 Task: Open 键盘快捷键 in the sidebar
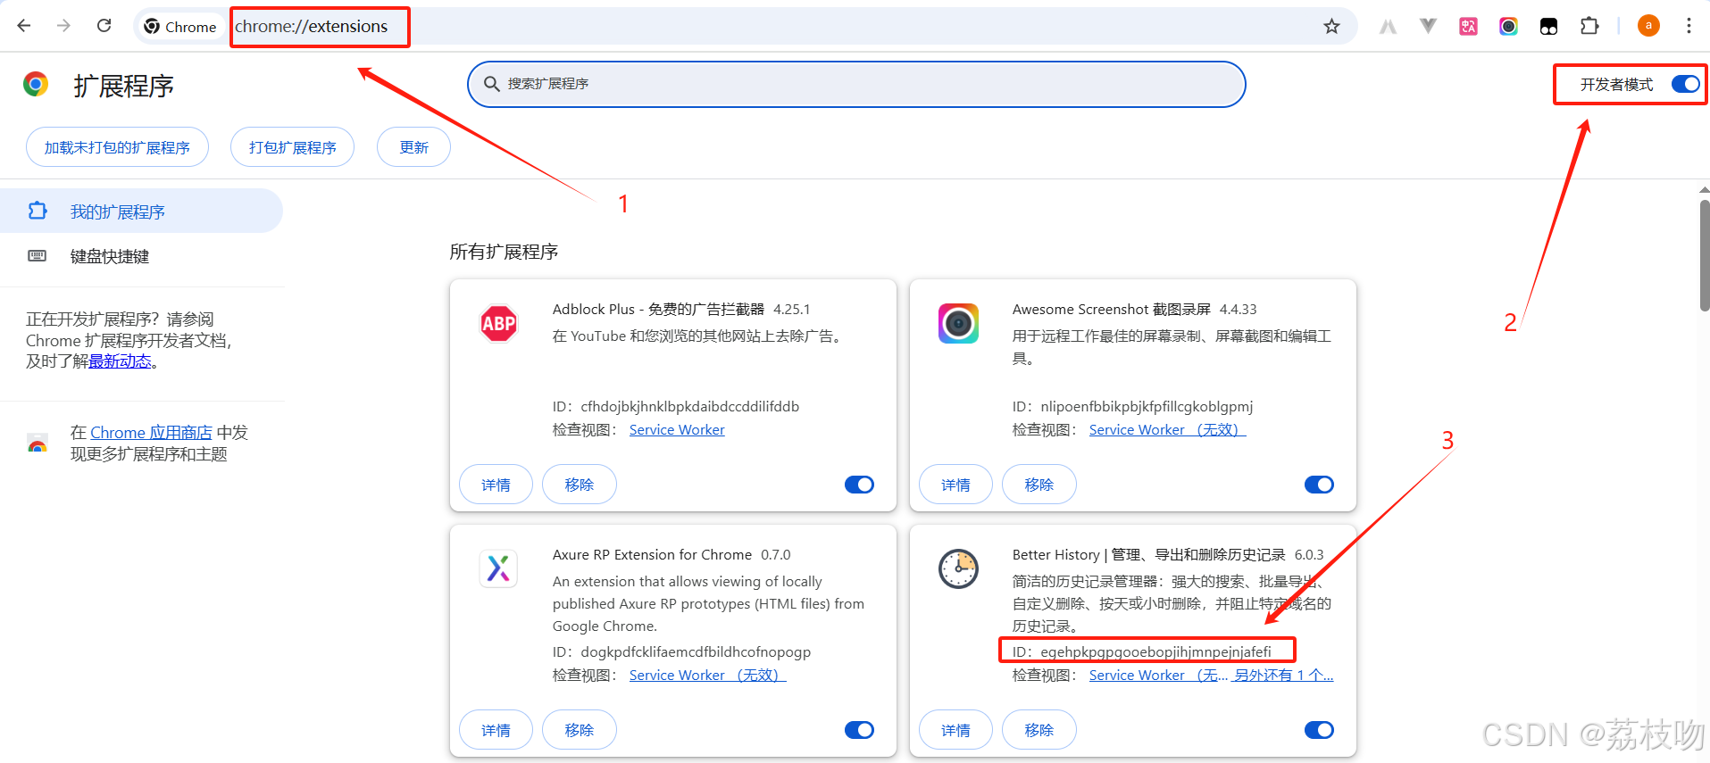pyautogui.click(x=141, y=256)
